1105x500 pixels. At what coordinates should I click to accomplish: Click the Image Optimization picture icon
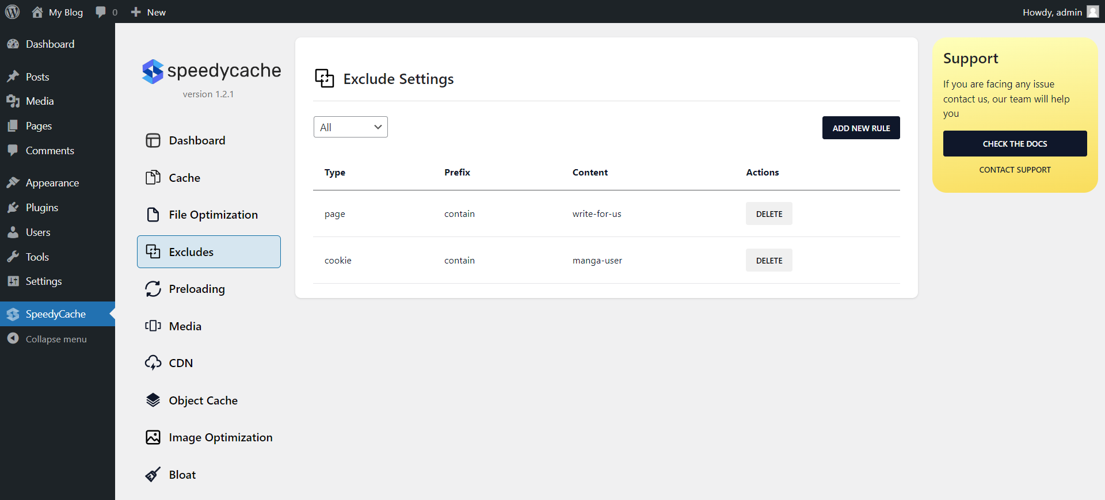pyautogui.click(x=153, y=437)
